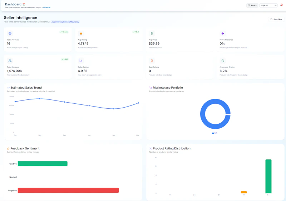Click the orange 4-star rating bar
The image size is (286, 201).
click(244, 192)
